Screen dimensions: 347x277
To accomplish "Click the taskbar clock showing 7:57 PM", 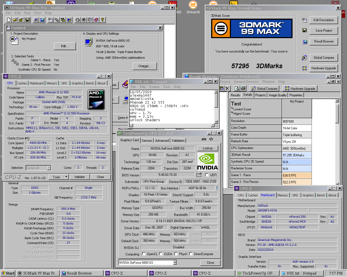I will point(336,273).
